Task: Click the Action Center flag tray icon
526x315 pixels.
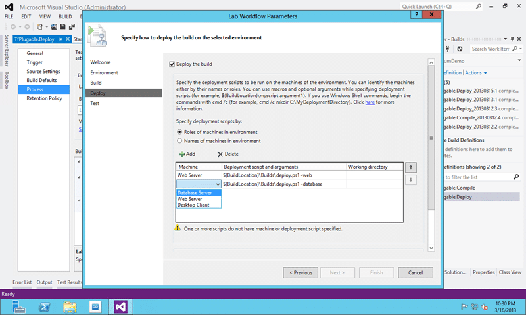Action: click(464, 306)
